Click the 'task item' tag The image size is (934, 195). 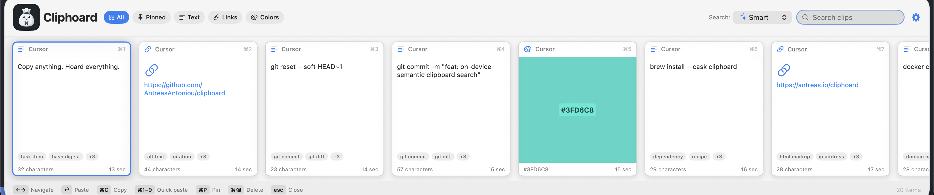point(32,157)
